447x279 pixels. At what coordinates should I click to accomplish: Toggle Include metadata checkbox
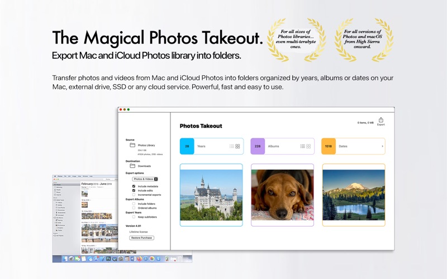[x=134, y=186]
